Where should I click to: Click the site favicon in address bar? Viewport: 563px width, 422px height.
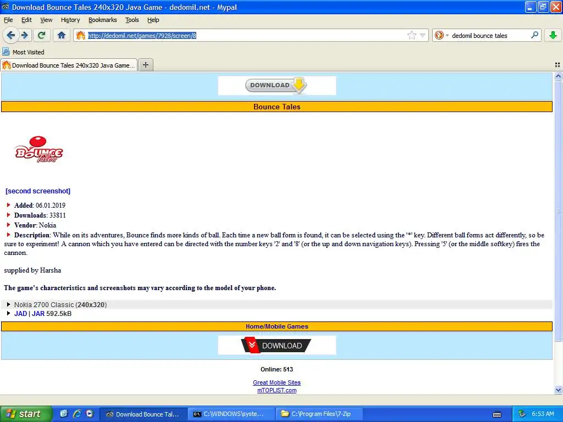pyautogui.click(x=81, y=35)
